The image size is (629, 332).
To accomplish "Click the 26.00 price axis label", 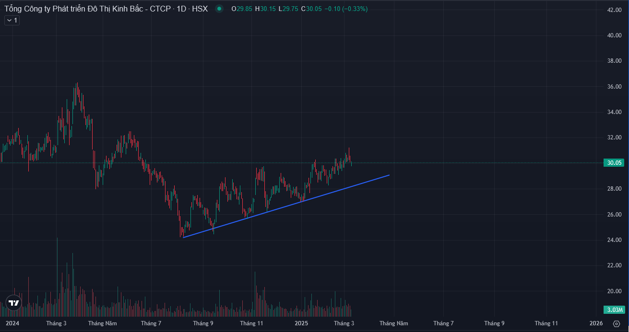I will (615, 214).
